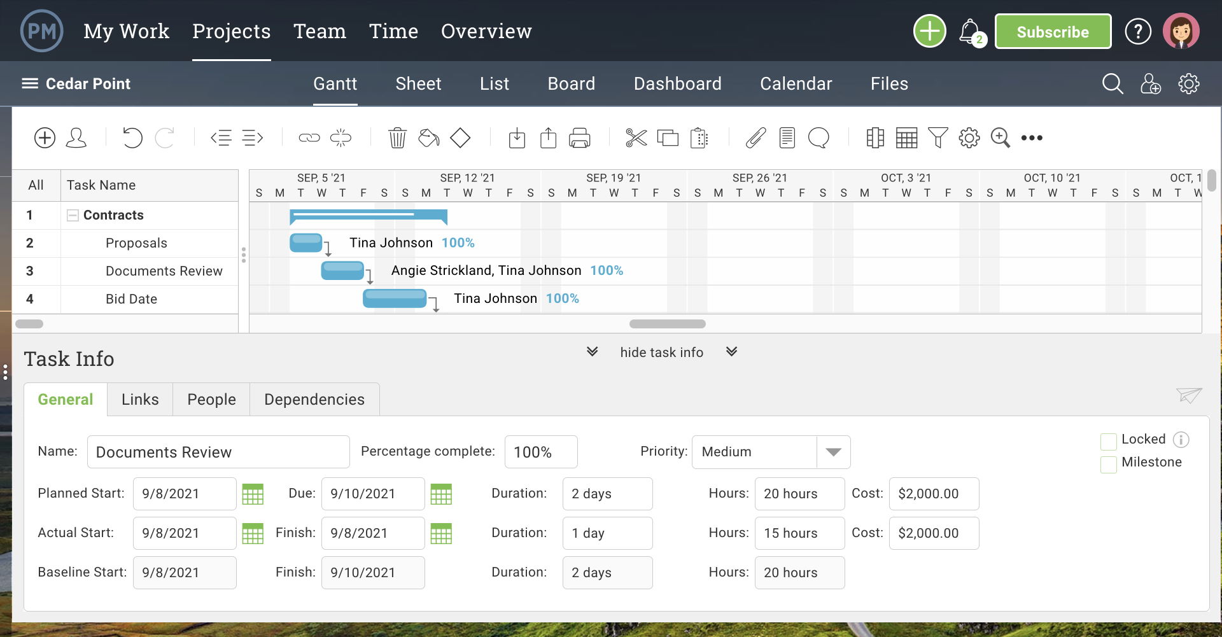Open Planned Start calendar picker
Viewport: 1222px width, 637px height.
click(253, 494)
